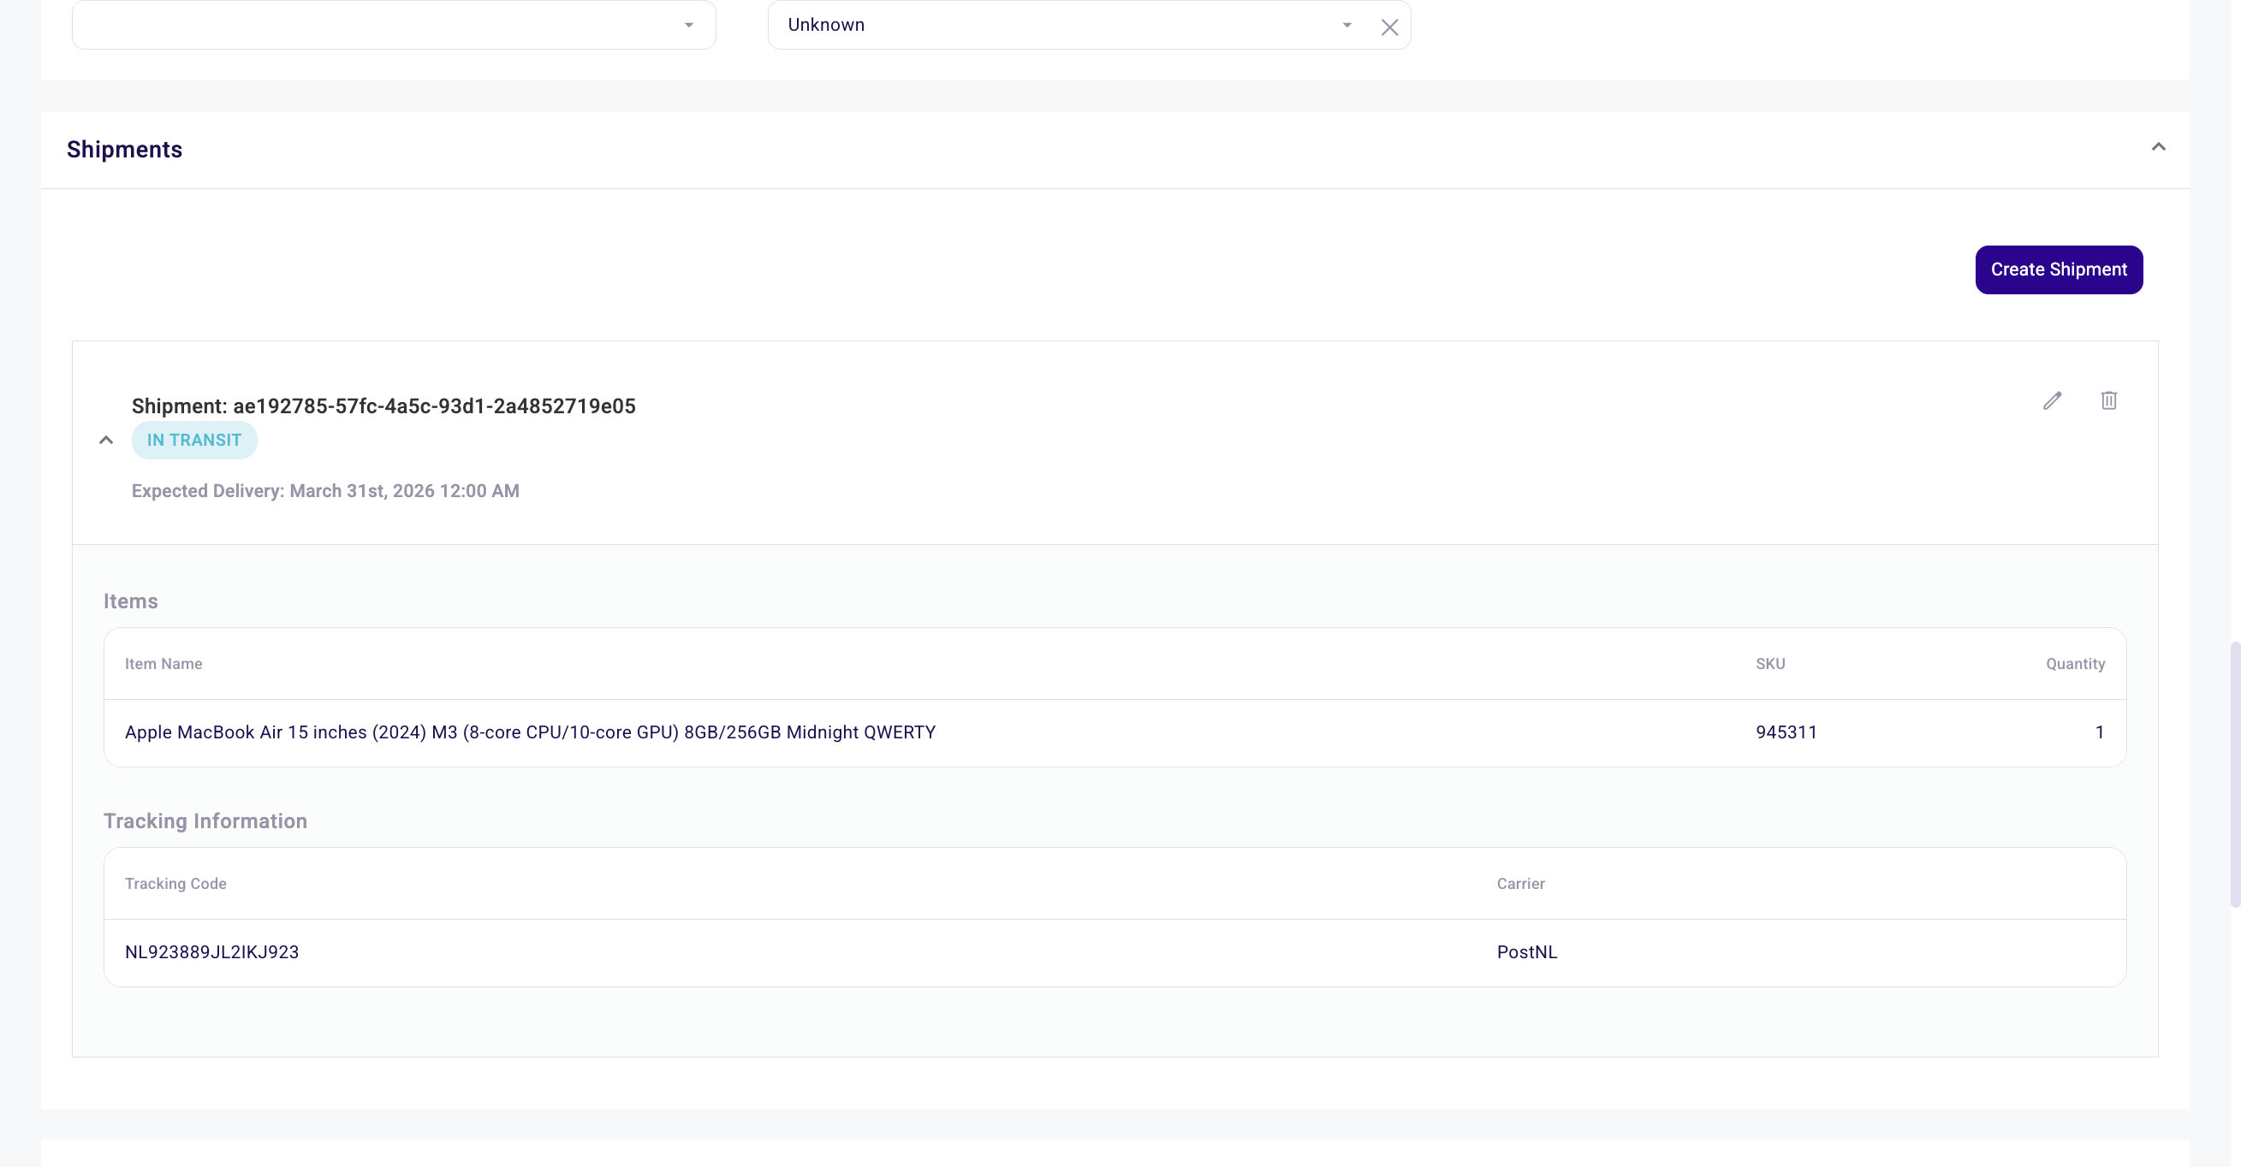
Task: Click the pencil edit shipment icon
Action: pyautogui.click(x=2052, y=401)
